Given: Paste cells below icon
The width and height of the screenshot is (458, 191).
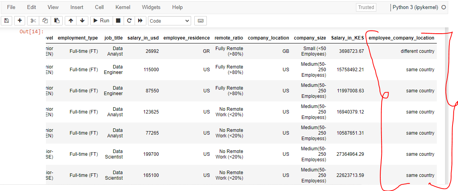Looking at the screenshot, I should coord(57,21).
